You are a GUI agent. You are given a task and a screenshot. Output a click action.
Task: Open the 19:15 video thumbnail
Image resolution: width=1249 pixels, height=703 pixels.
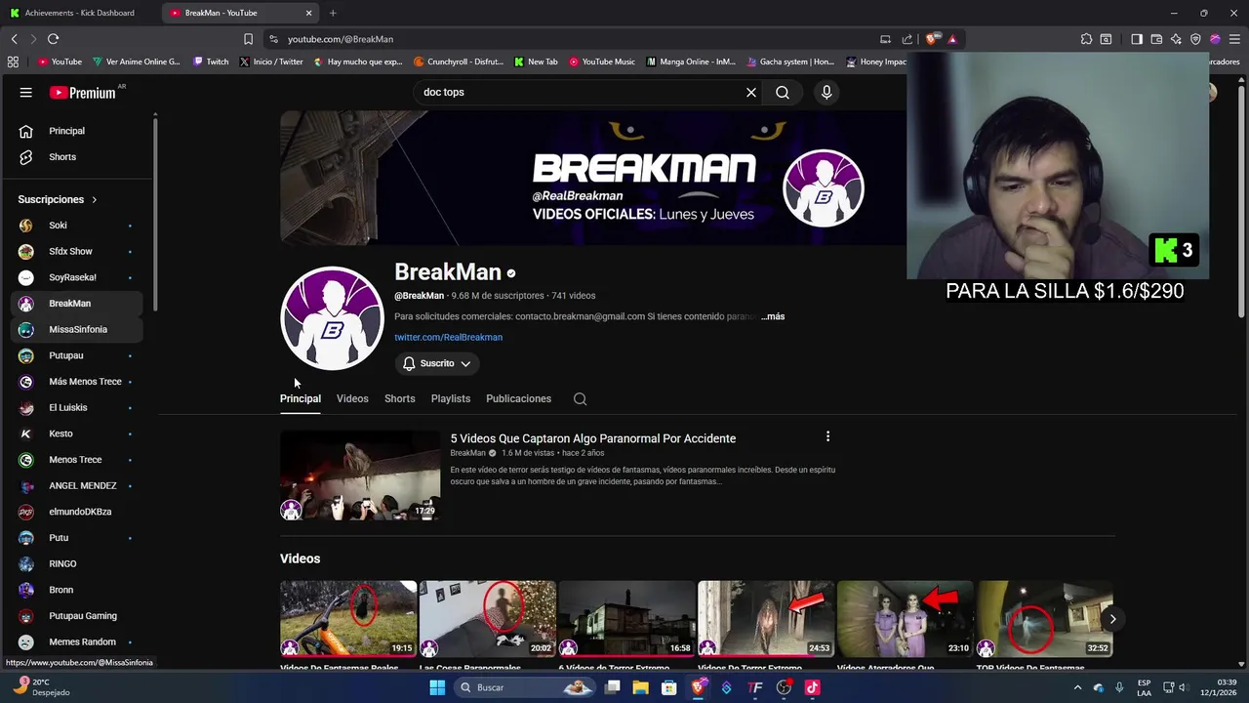[x=348, y=619]
